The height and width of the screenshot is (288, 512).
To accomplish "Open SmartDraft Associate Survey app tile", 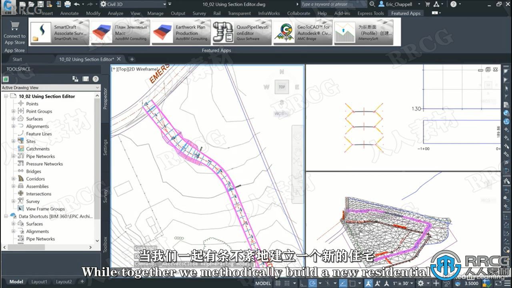I will (59, 32).
